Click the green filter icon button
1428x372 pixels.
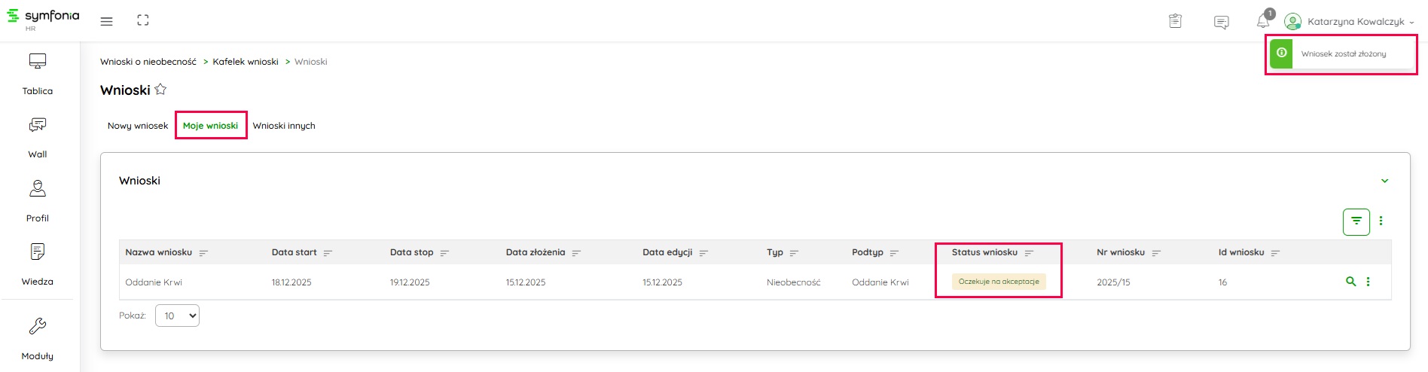(x=1356, y=221)
